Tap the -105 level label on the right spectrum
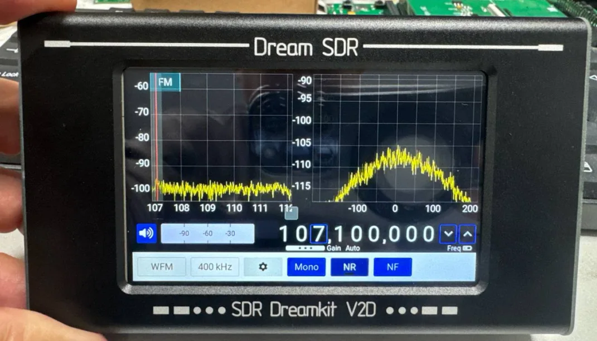 302,142
